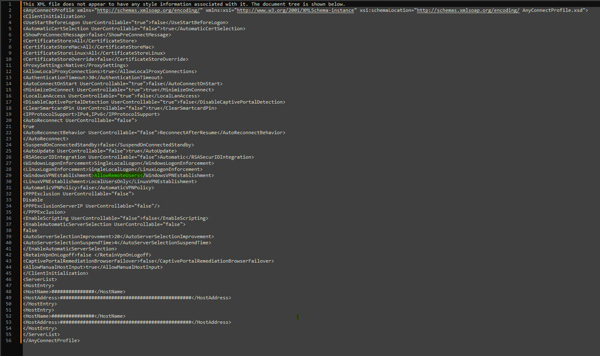Click the closing AnyConnectProfile tag

pyautogui.click(x=51, y=340)
